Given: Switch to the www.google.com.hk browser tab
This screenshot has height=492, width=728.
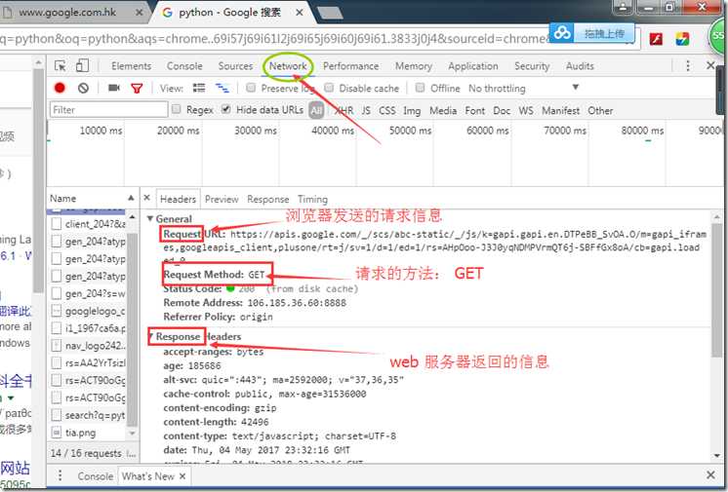Looking at the screenshot, I should (72, 13).
